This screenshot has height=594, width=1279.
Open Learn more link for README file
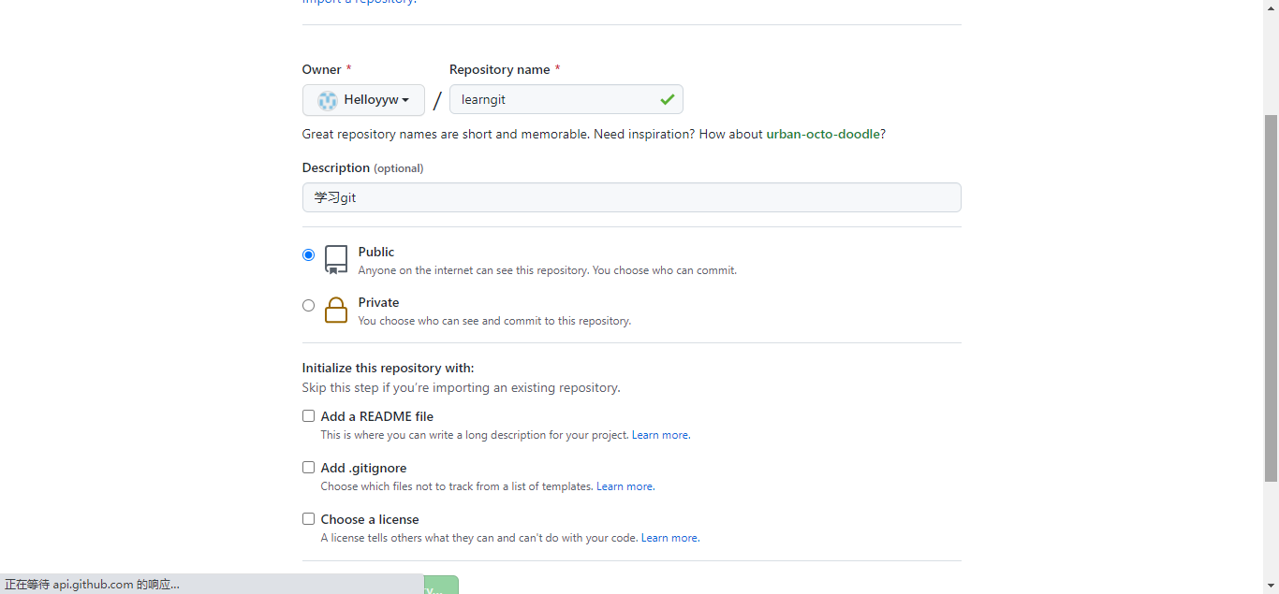tap(661, 435)
